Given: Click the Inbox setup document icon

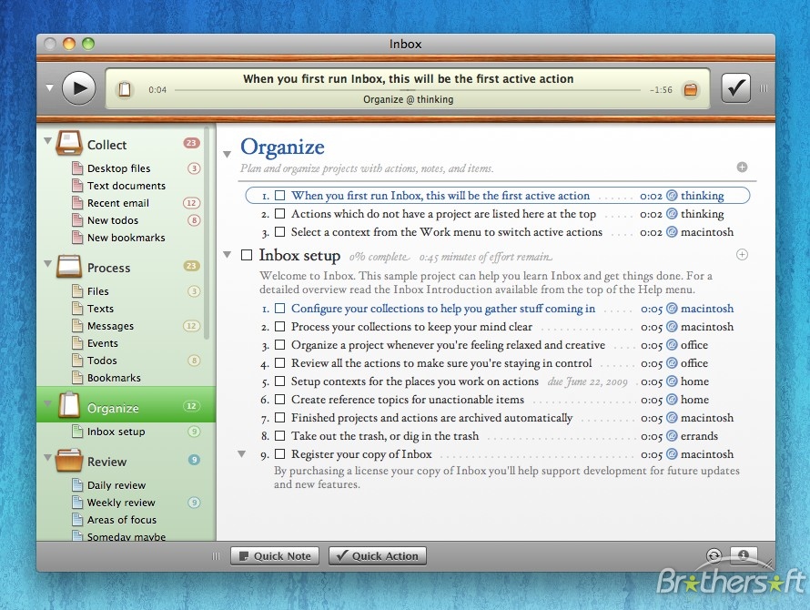Looking at the screenshot, I should [x=77, y=432].
